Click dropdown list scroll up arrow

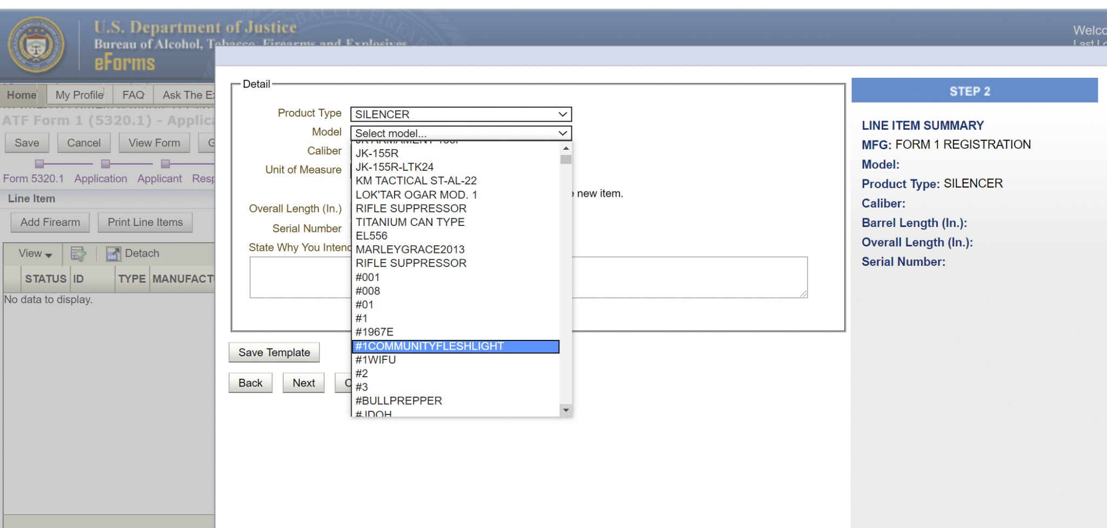pyautogui.click(x=566, y=148)
